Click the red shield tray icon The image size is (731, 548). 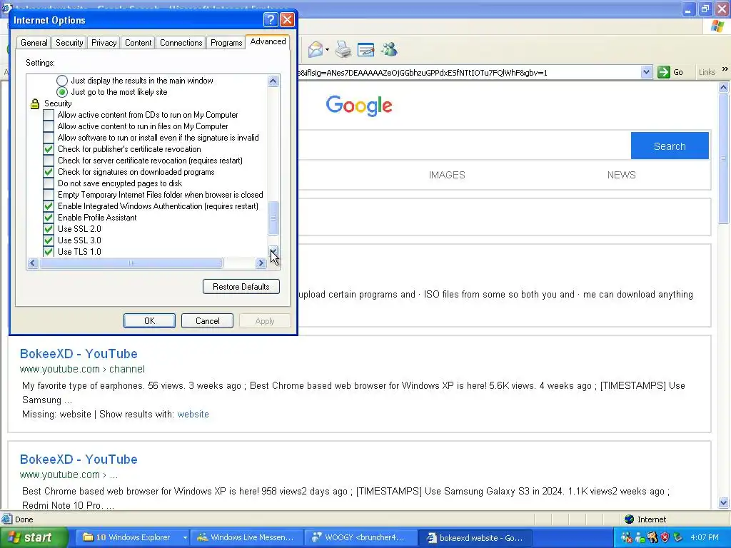[665, 537]
